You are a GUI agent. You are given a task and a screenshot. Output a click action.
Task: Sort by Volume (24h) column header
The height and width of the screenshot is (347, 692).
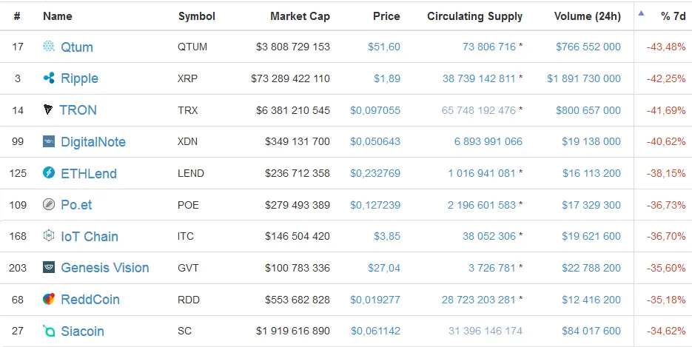pyautogui.click(x=588, y=16)
